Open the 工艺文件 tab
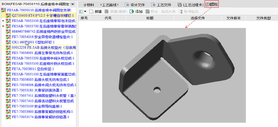The image size is (278, 127). pos(161,5)
